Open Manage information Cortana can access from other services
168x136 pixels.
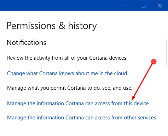point(82,118)
